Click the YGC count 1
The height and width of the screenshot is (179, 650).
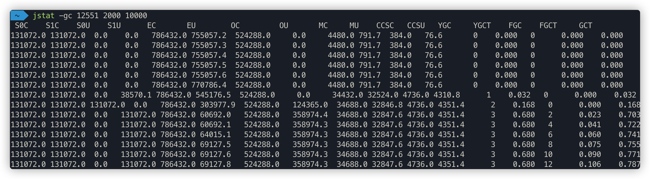tap(489, 95)
